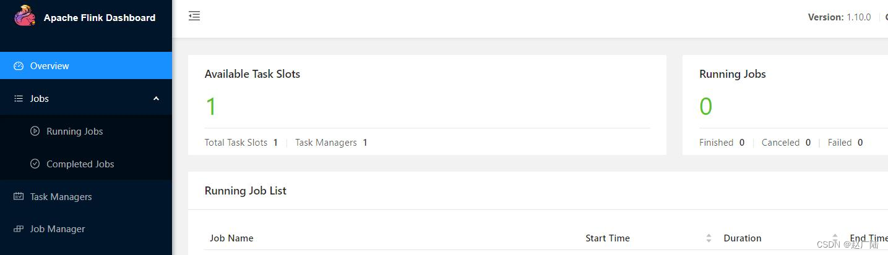Click the Running Jobs play-circle icon
888x255 pixels.
click(35, 131)
